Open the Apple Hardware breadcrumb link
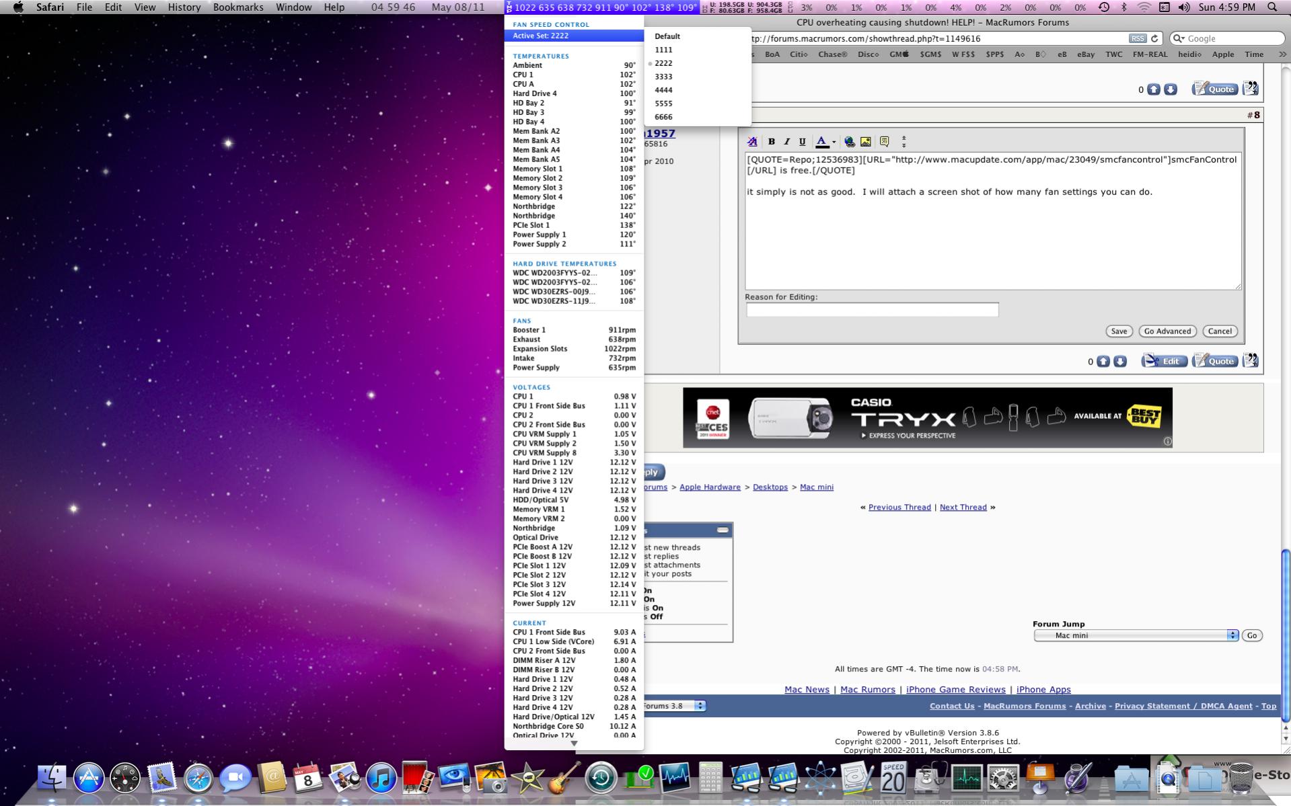The height and width of the screenshot is (806, 1291). click(x=710, y=487)
